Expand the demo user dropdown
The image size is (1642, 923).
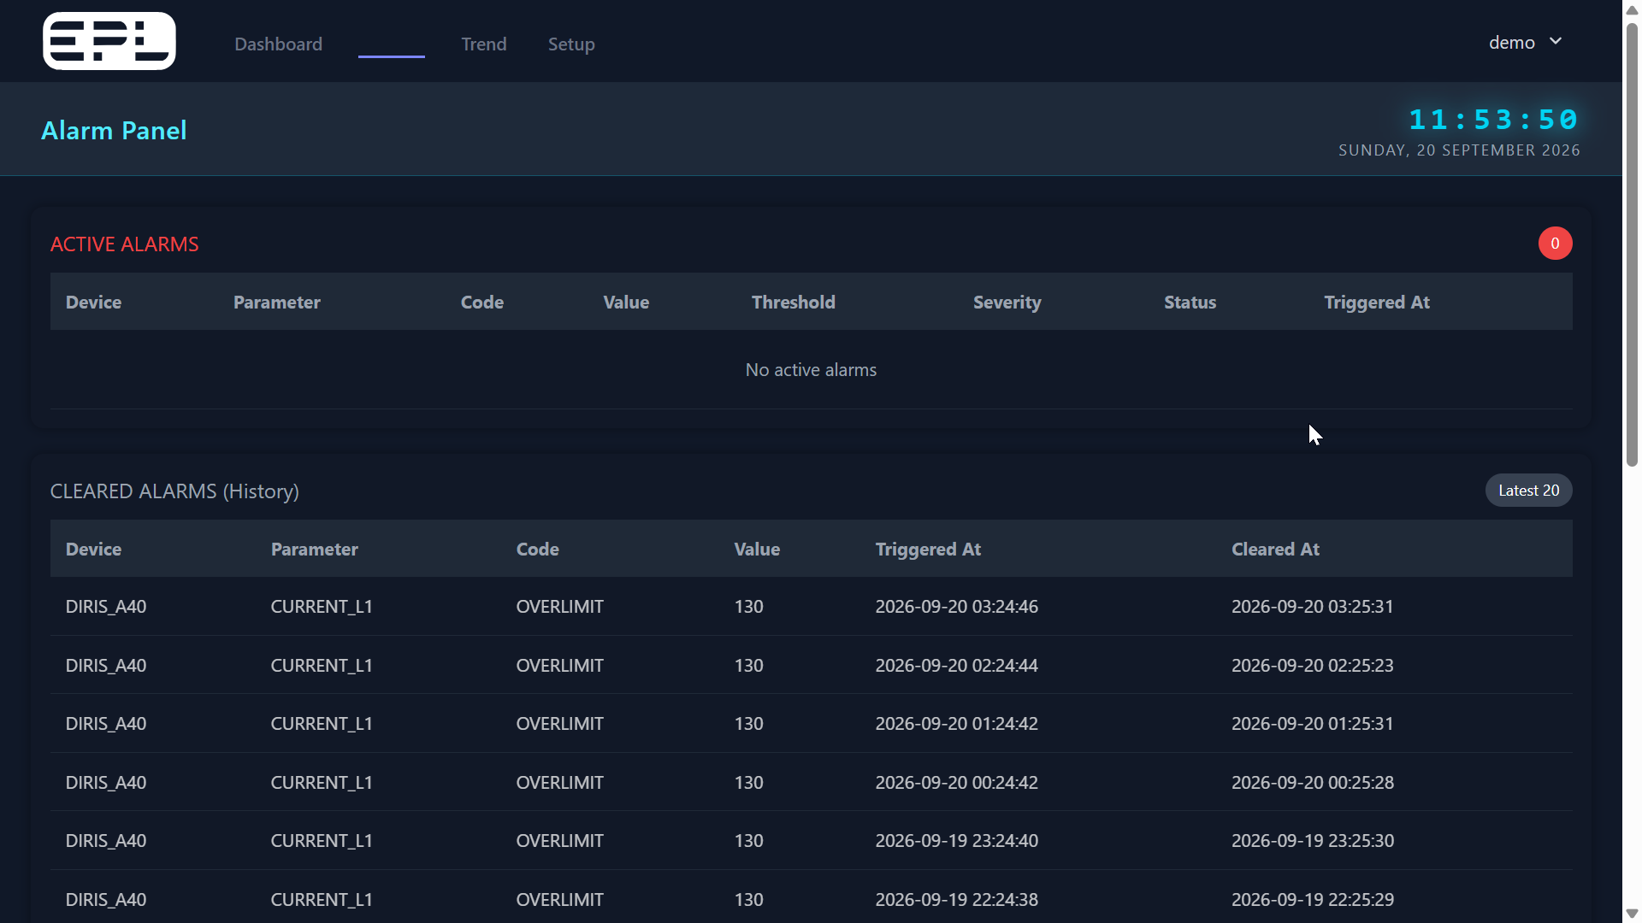click(x=1526, y=42)
